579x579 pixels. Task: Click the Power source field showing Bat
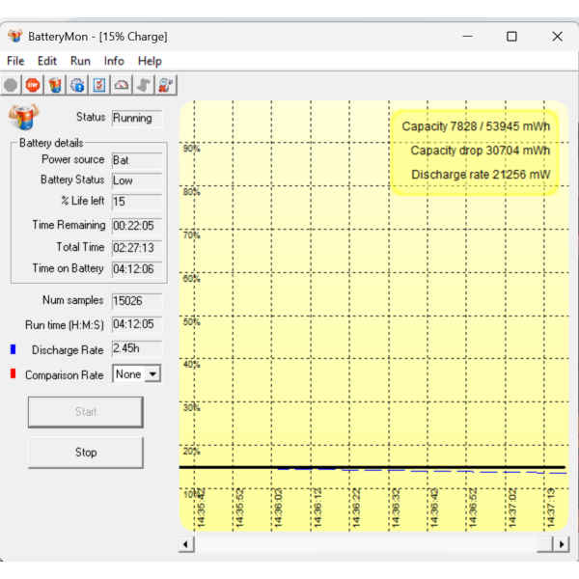tap(137, 160)
